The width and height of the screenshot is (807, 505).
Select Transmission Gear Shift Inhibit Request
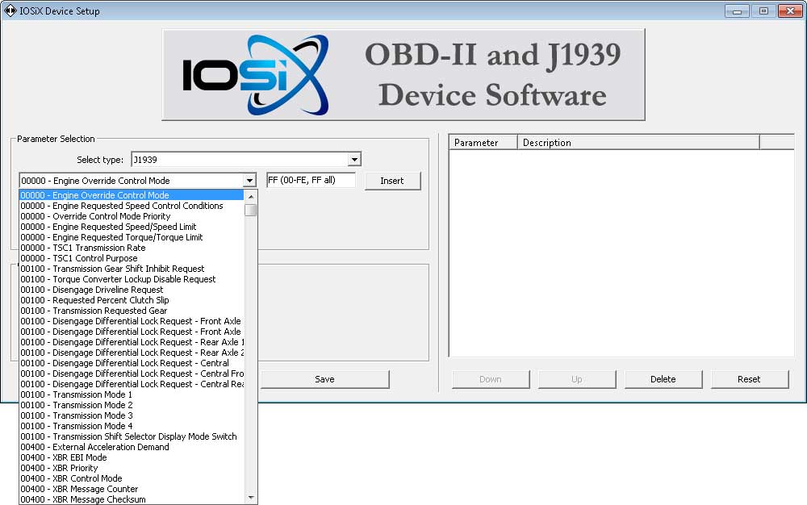pos(132,269)
